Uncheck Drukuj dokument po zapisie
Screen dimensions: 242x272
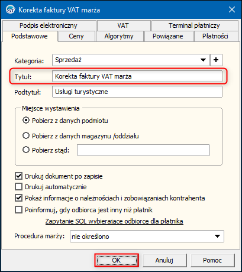[x=18, y=176]
